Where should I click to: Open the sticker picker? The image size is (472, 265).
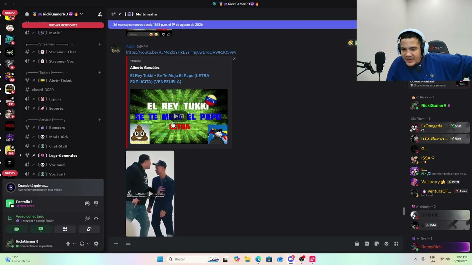point(376,244)
